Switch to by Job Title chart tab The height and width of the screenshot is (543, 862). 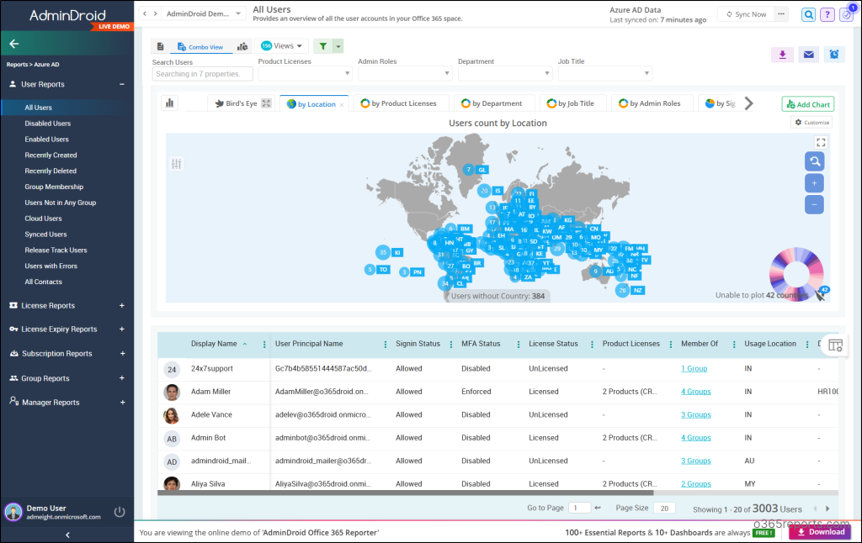point(574,103)
